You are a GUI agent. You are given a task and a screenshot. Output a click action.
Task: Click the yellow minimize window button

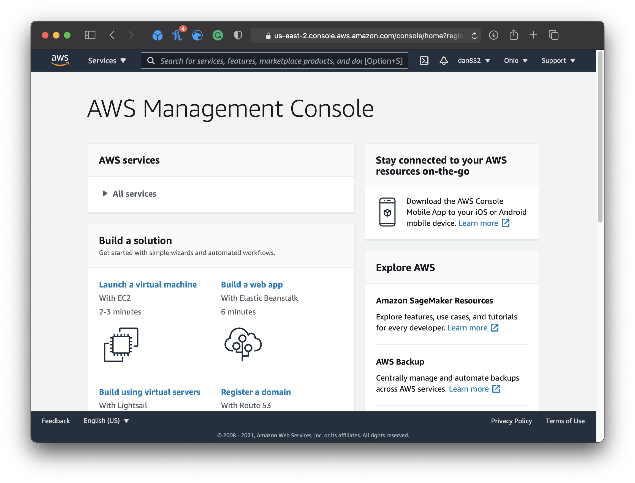click(x=56, y=35)
